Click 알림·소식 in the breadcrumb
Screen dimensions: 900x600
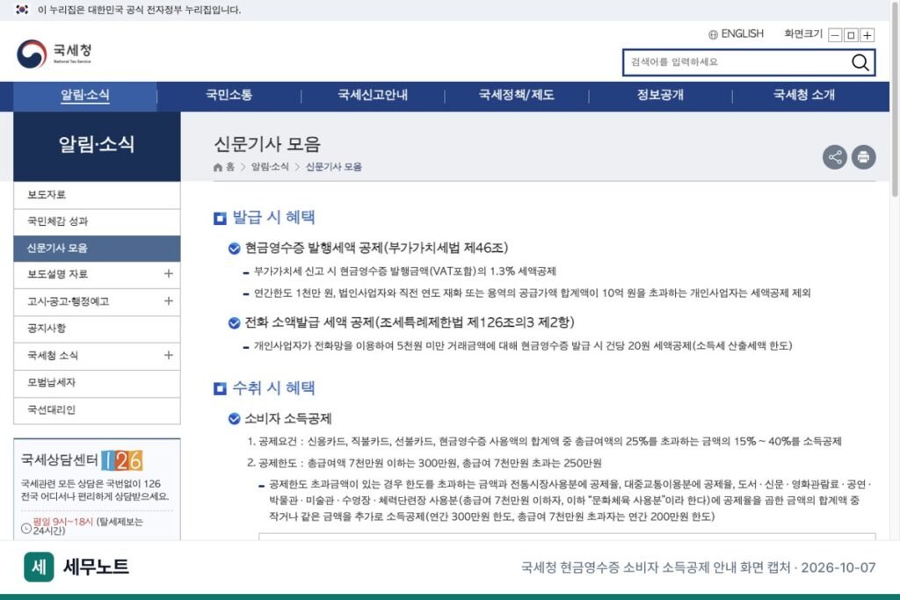pos(270,167)
